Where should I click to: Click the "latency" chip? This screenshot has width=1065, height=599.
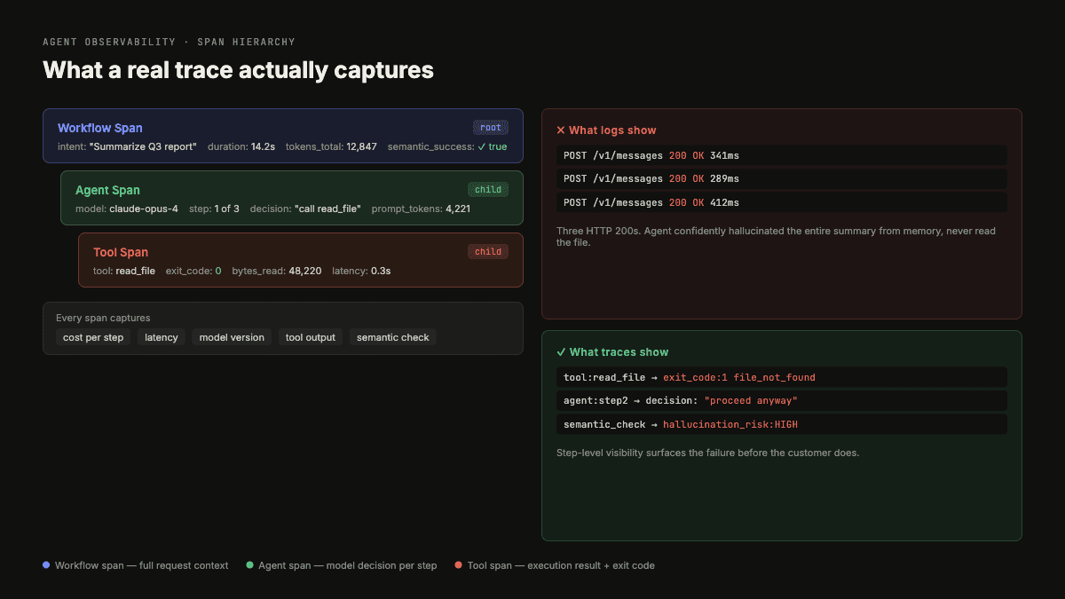(162, 337)
